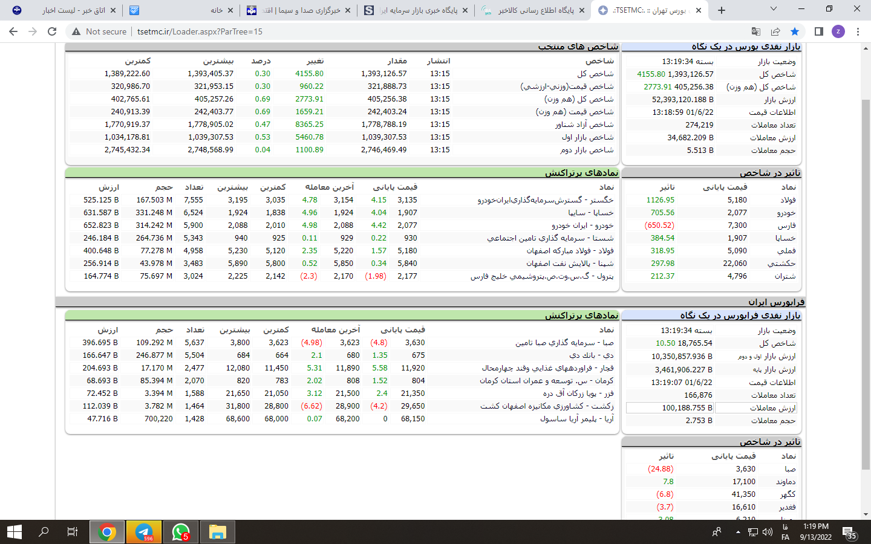
Task: Open symbol شپنا - پالایش نفت اصفهان
Action: [570, 264]
